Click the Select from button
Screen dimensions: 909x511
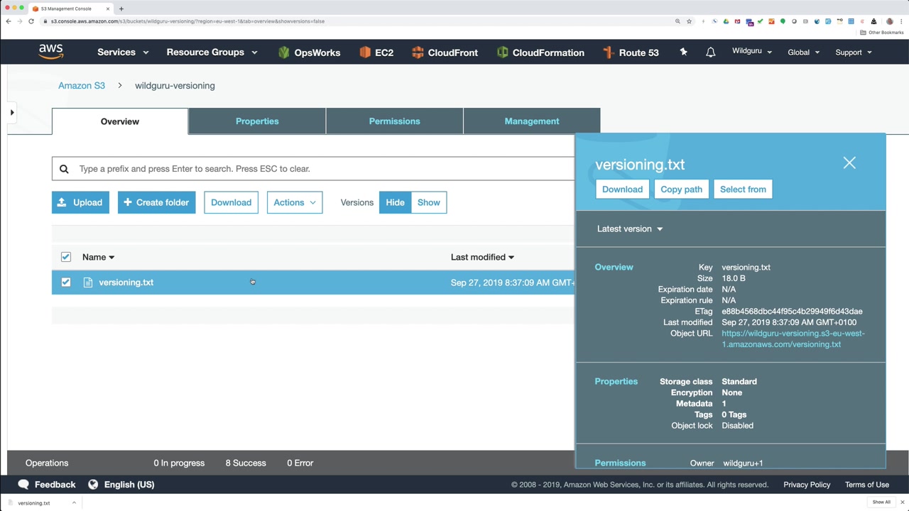point(743,189)
